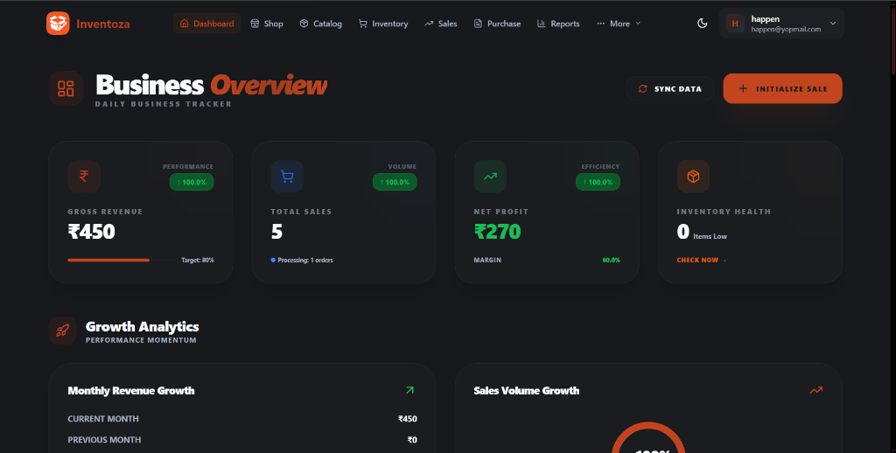This screenshot has height=453, width=896.
Task: Toggle dark mode moon icon
Action: 703,24
